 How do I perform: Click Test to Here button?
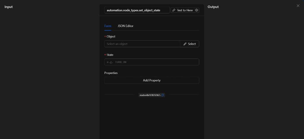pos(183,10)
